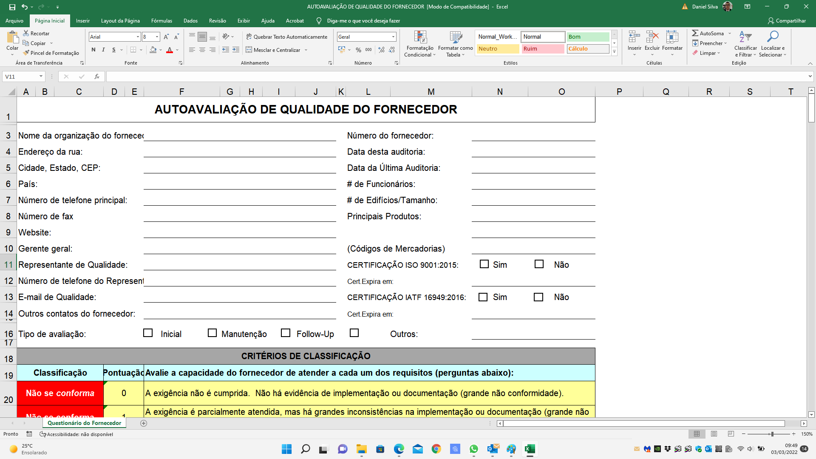
Task: Expand the Name Box dropdown showing V11
Action: (41, 76)
